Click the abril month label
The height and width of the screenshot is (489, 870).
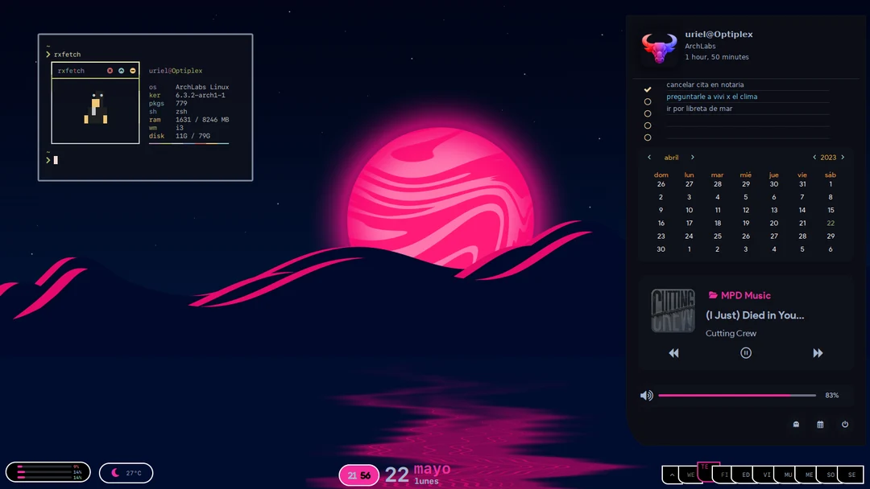671,157
